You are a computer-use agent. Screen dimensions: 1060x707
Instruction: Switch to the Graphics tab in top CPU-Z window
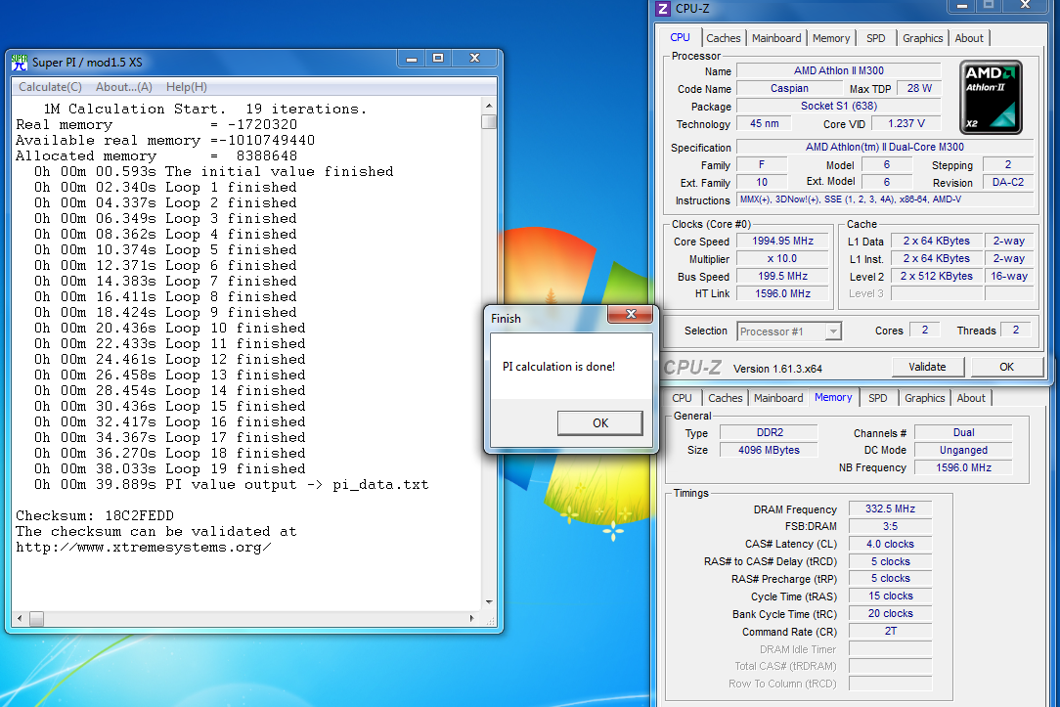[x=922, y=38]
